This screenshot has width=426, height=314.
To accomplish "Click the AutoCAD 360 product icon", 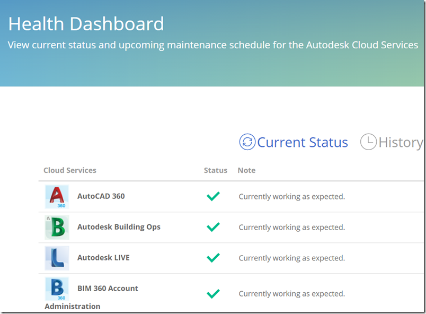I will [57, 197].
